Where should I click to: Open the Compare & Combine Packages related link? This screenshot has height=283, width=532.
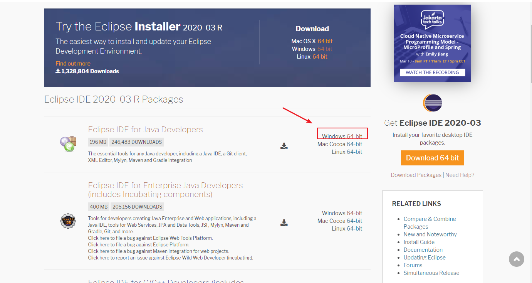430,219
